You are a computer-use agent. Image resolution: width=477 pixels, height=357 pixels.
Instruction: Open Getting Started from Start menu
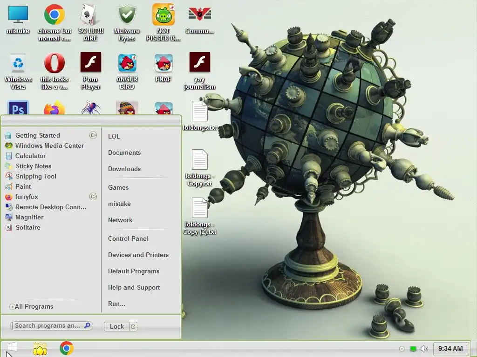click(x=51, y=135)
